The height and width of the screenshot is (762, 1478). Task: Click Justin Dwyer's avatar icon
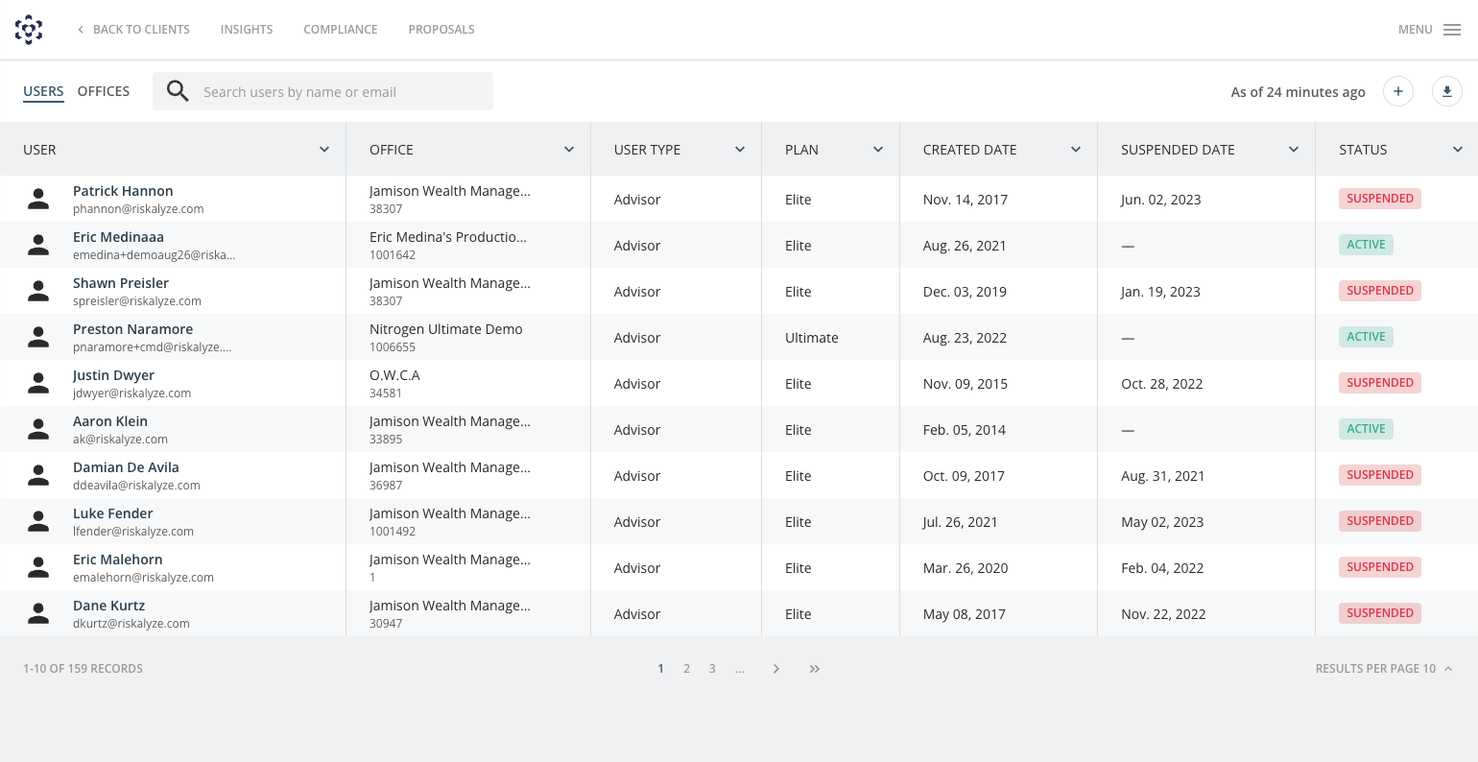coord(38,383)
